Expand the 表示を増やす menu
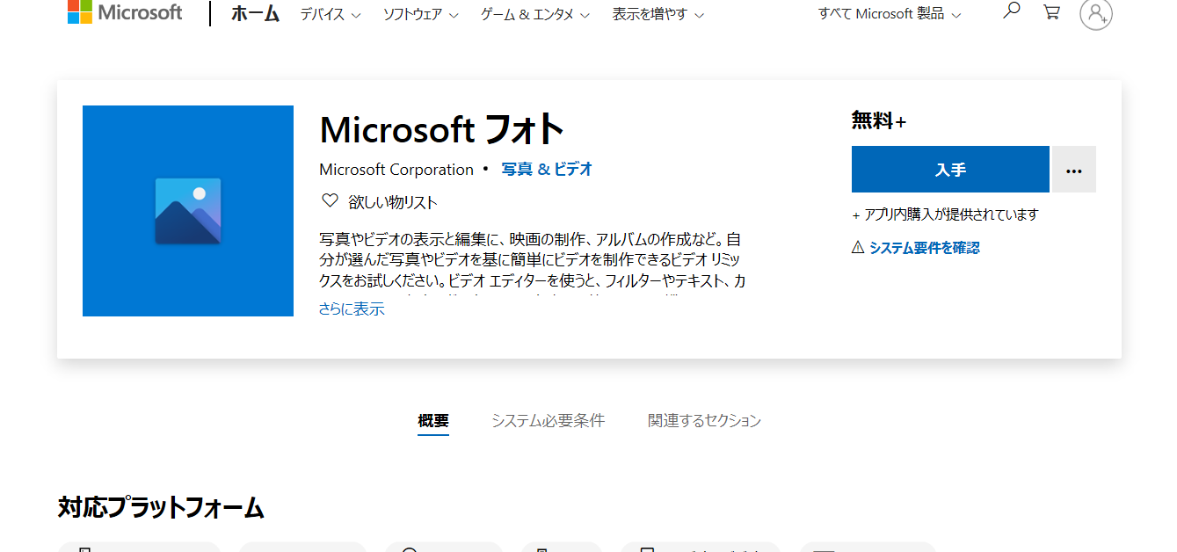1177x552 pixels. (658, 15)
